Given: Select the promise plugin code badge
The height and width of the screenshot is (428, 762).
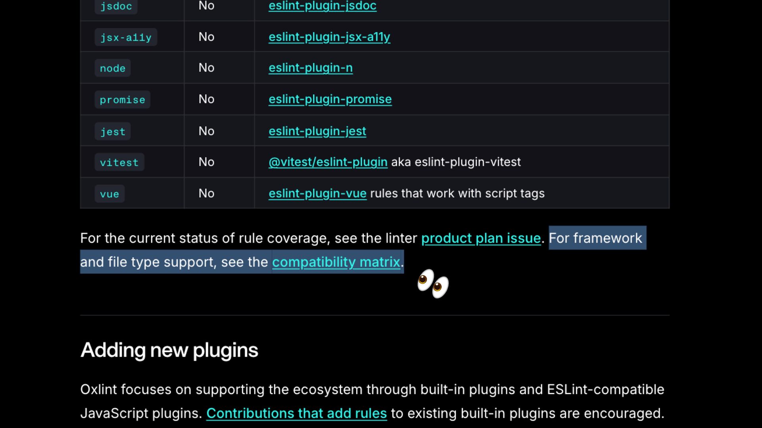Looking at the screenshot, I should pos(122,100).
